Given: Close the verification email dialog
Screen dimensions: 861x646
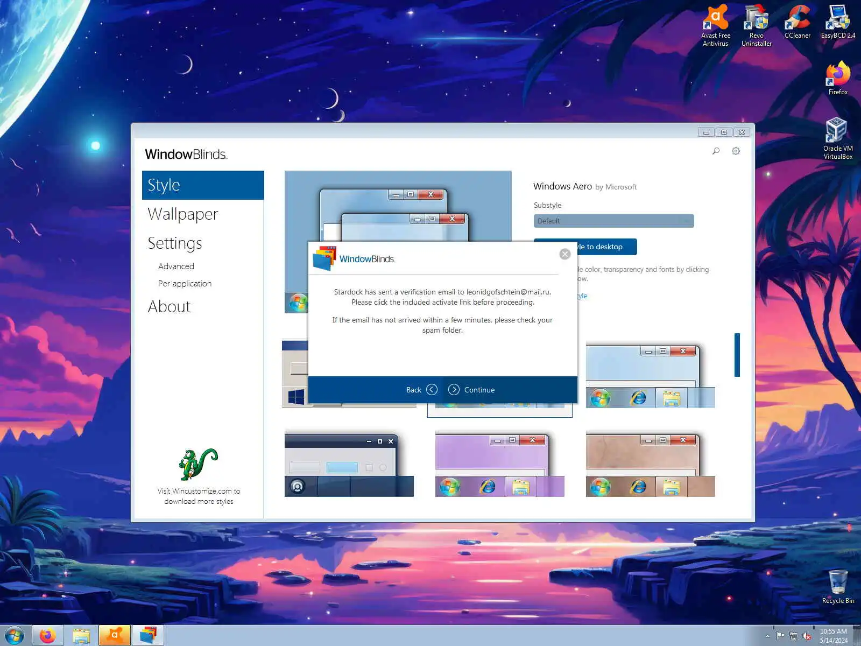Looking at the screenshot, I should [564, 254].
